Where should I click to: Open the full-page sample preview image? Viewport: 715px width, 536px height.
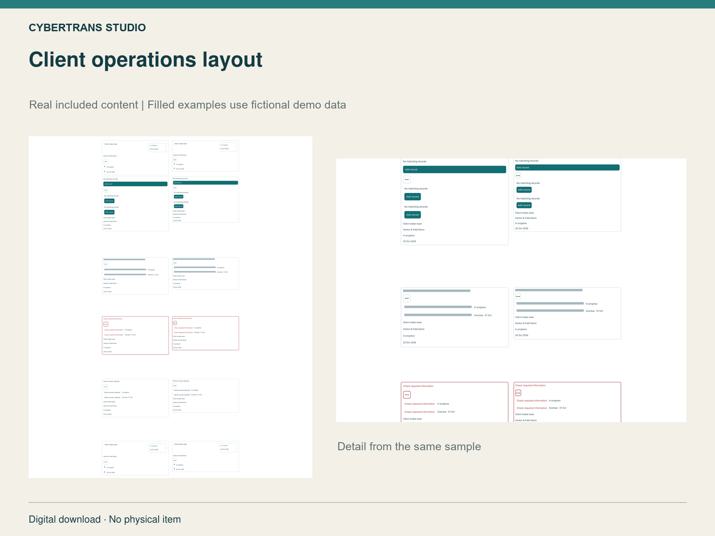[x=170, y=307]
